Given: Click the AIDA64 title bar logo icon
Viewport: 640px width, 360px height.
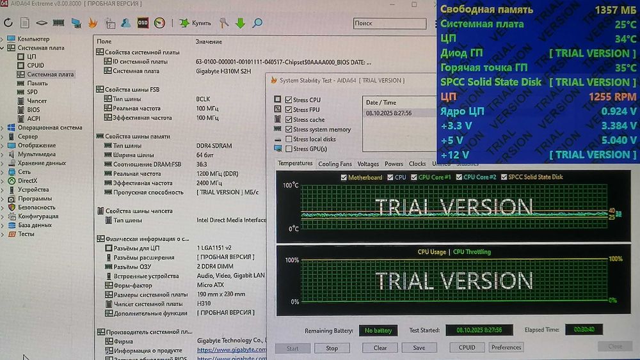Looking at the screenshot, I should 4,3.
